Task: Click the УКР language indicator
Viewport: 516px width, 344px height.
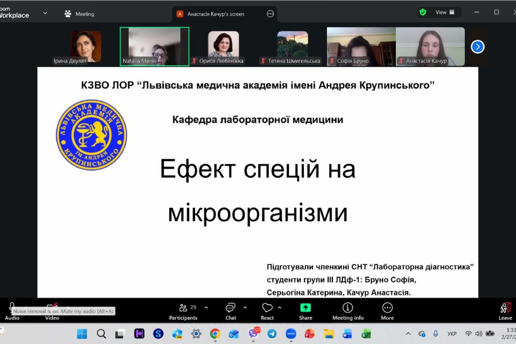Action: tap(451, 333)
